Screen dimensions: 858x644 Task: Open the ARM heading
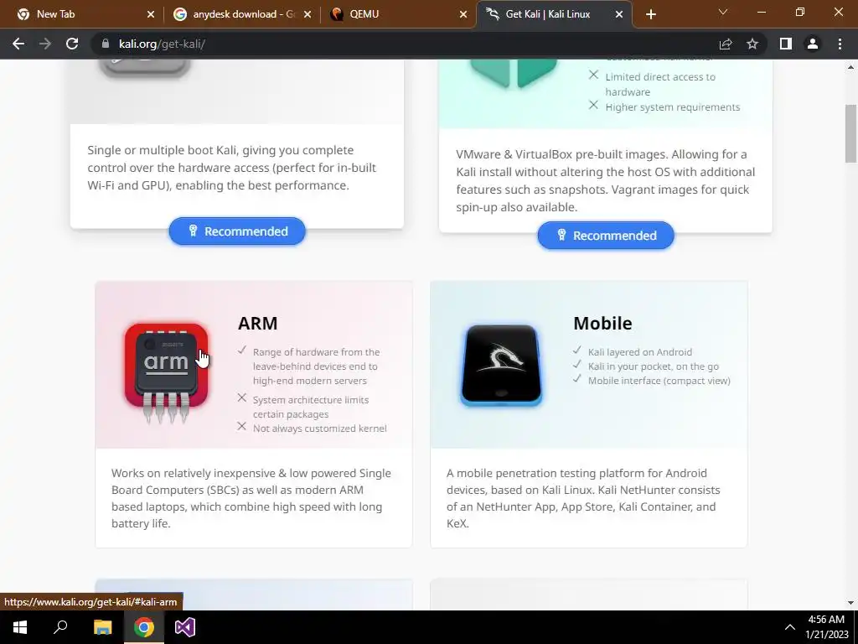tap(258, 323)
